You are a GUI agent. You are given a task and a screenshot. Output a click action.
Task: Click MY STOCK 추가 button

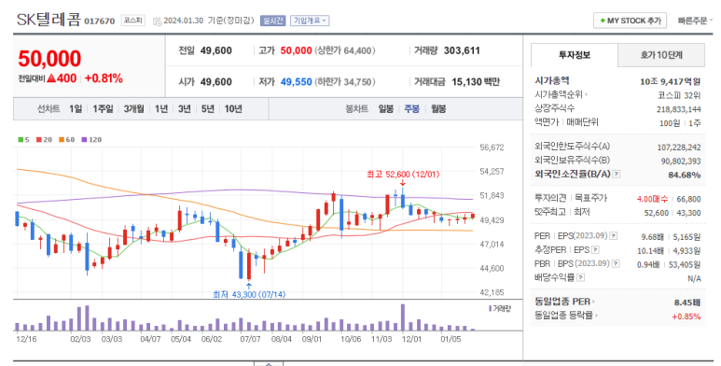point(630,21)
